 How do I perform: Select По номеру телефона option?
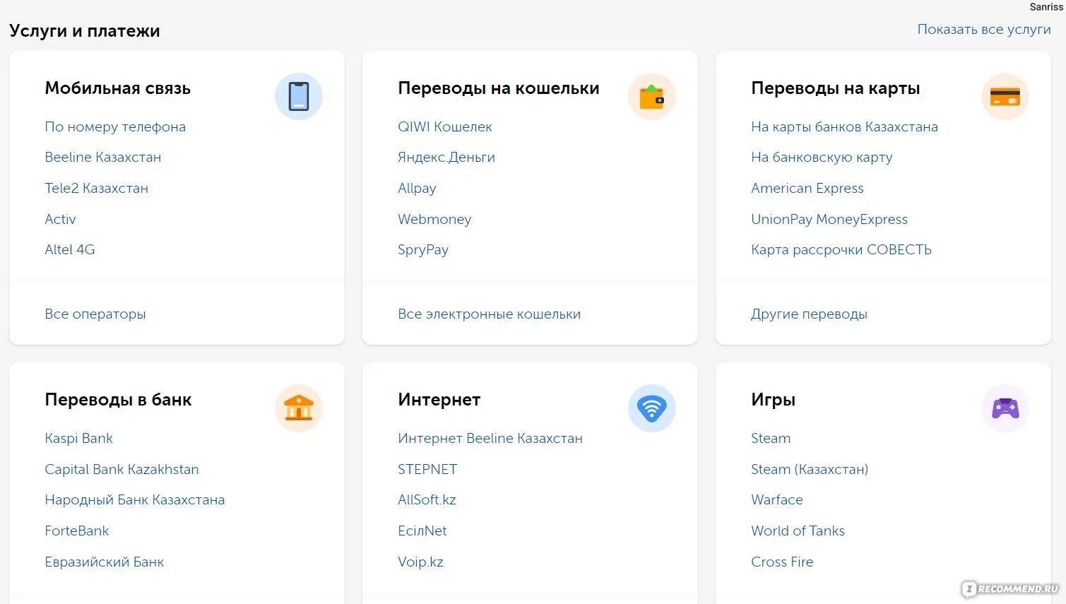tap(115, 127)
